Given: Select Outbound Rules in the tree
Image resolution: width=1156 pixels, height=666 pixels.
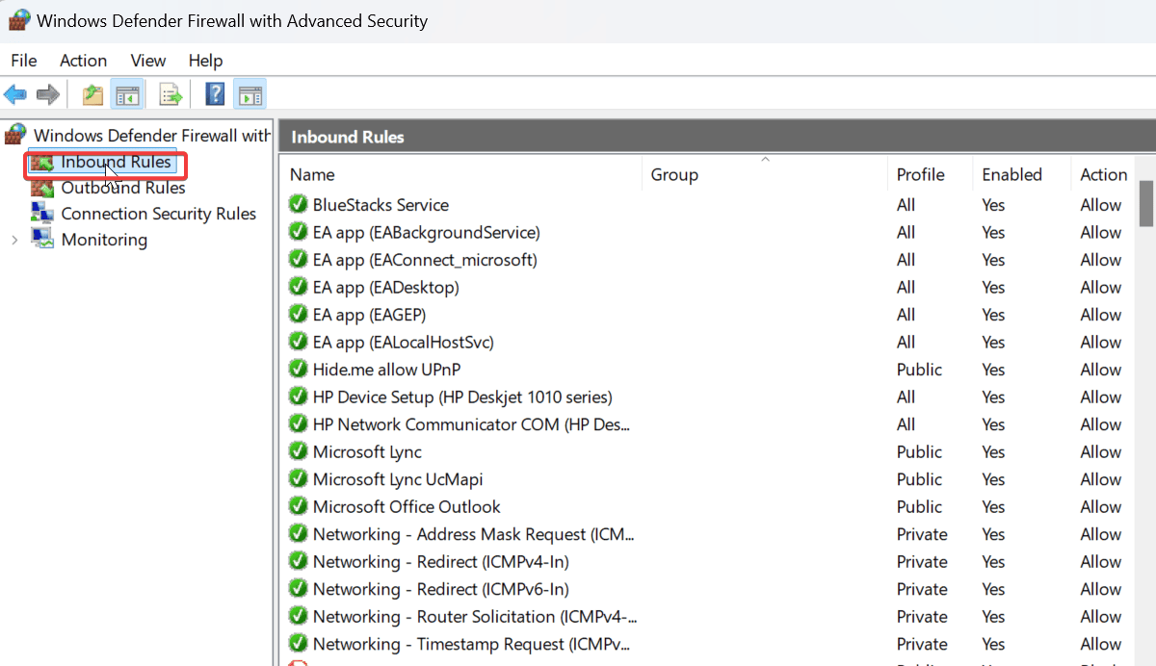Looking at the screenshot, I should [x=123, y=188].
